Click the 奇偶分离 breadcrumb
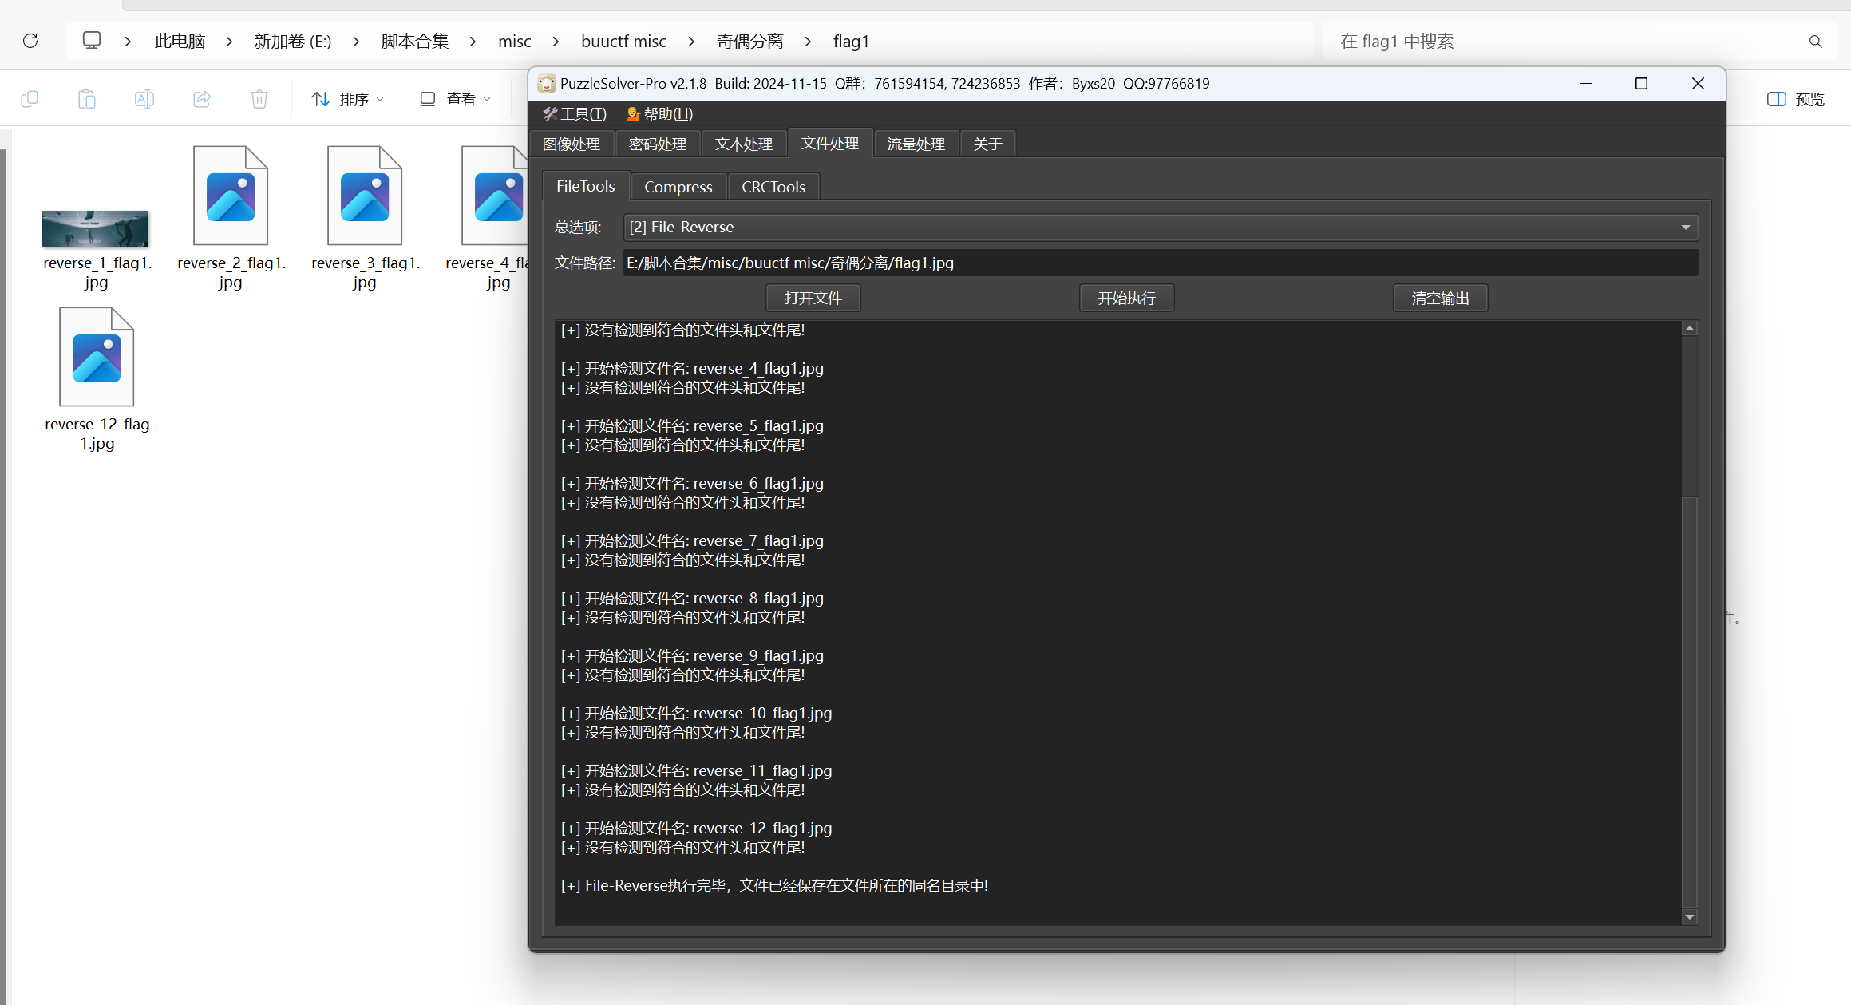Viewport: 1851px width, 1005px height. pos(750,42)
